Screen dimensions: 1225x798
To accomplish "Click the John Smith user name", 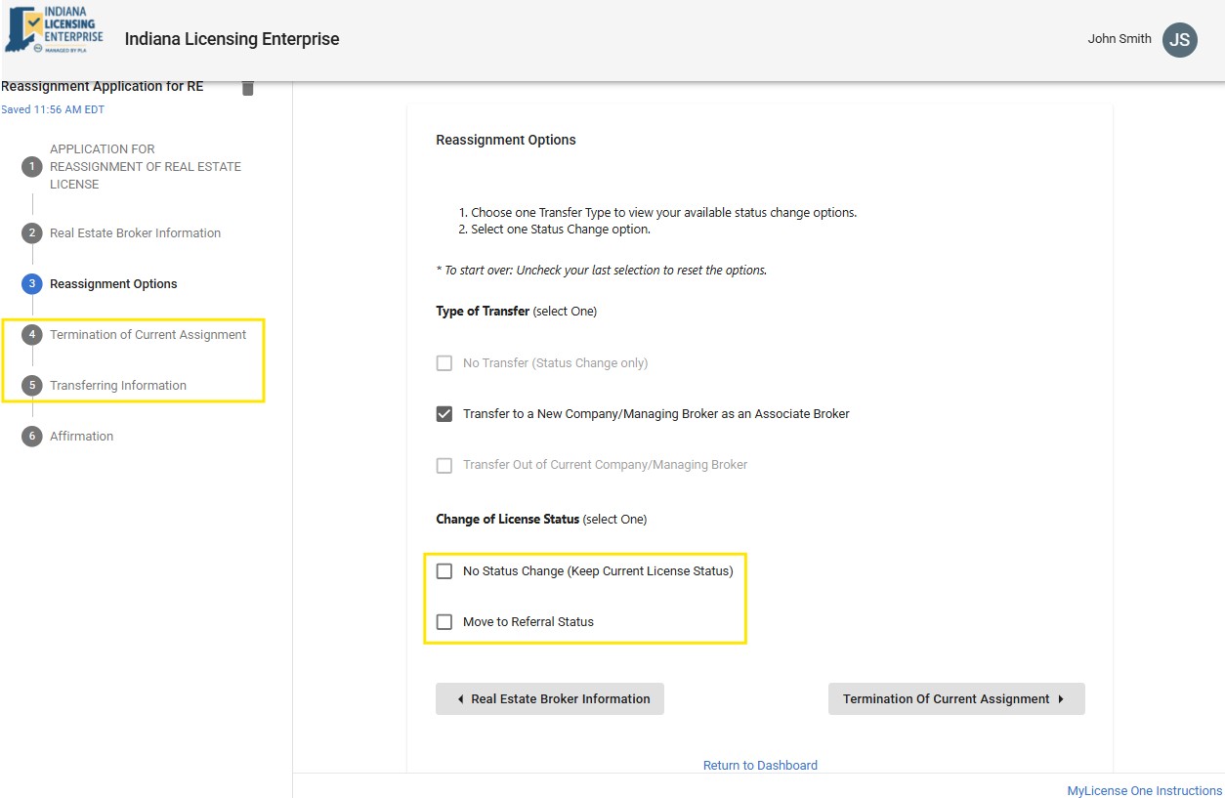I will tap(1119, 39).
